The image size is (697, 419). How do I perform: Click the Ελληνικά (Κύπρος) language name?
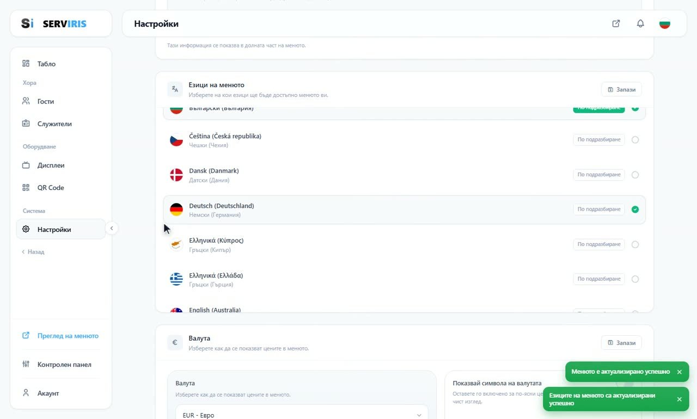(216, 241)
